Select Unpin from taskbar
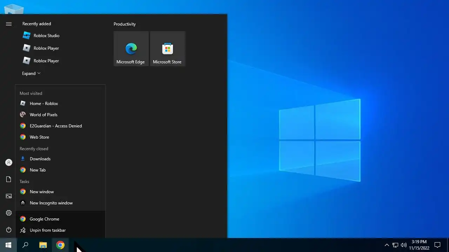 (60, 230)
